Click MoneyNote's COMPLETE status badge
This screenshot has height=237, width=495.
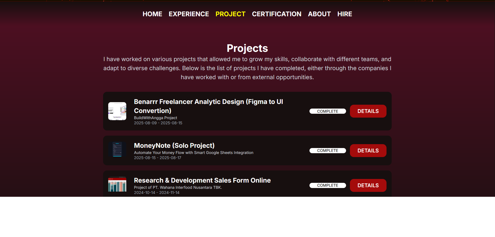click(328, 151)
